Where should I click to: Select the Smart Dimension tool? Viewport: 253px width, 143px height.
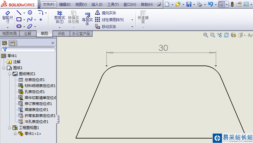point(8,18)
